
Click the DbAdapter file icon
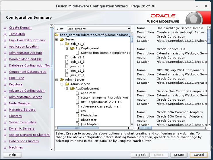pos(78,120)
